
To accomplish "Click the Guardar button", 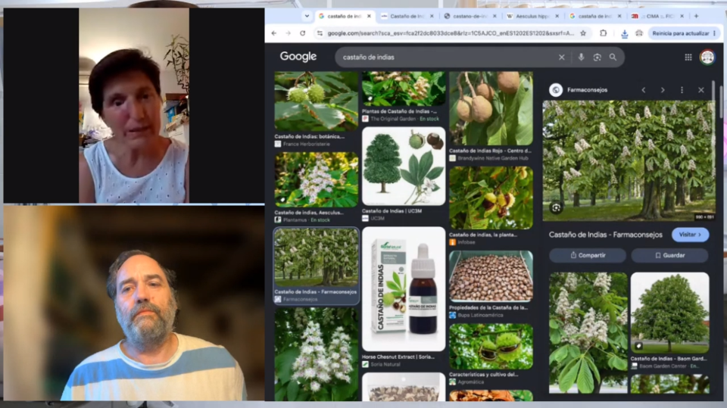I will point(669,255).
